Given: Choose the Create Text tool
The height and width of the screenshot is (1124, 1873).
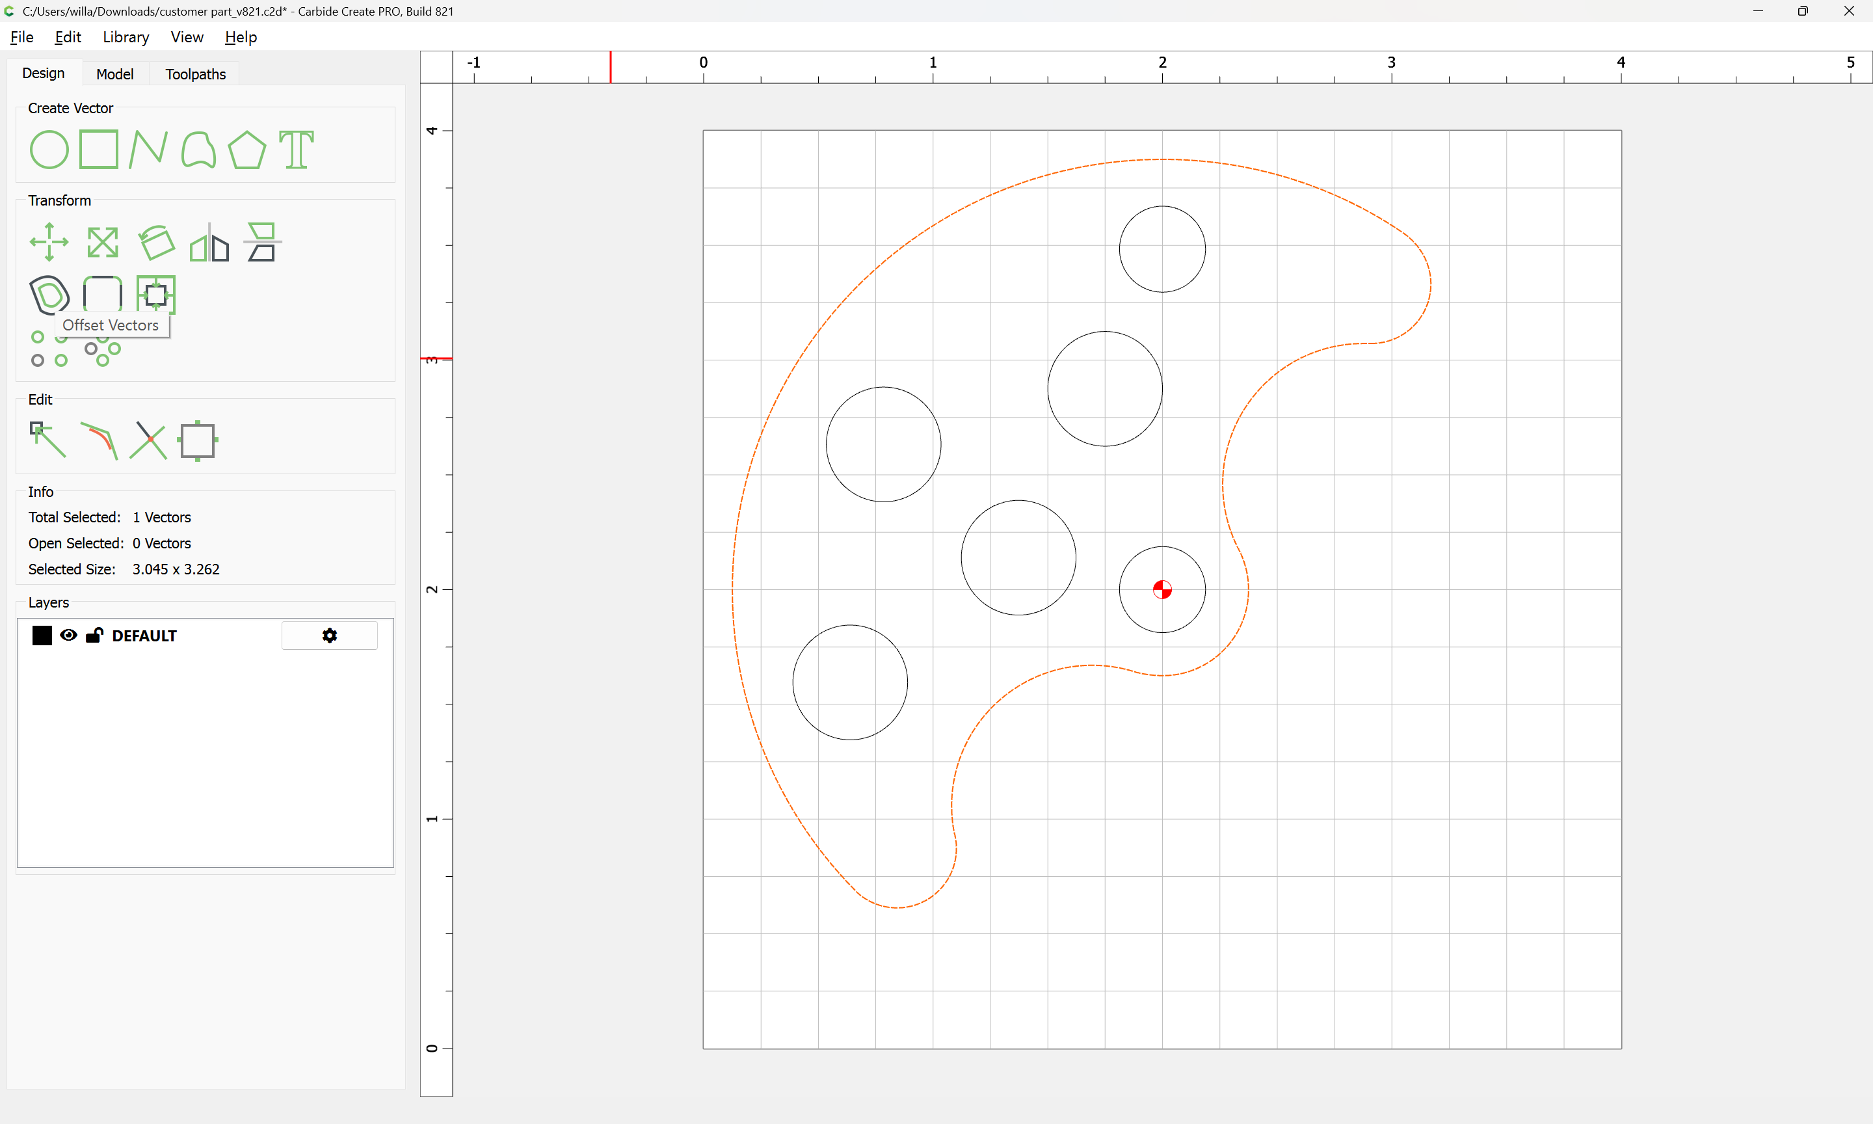Looking at the screenshot, I should 296,149.
